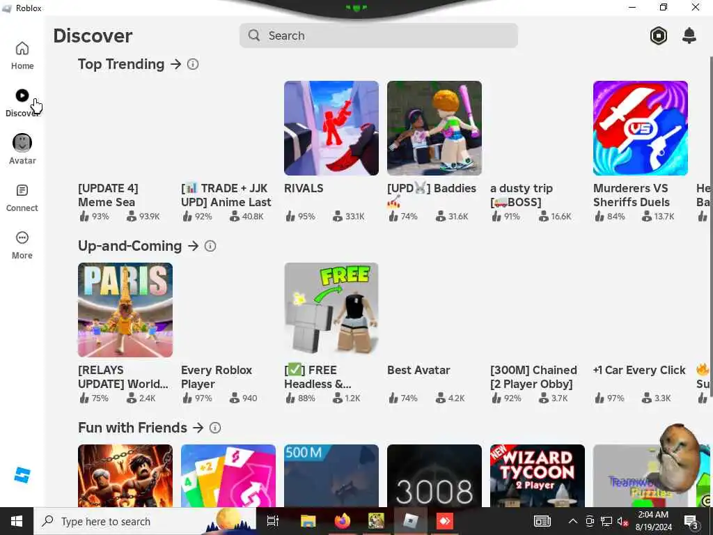The height and width of the screenshot is (535, 713).
Task: Click the 13.7K count under Murderers VS Sheriffs
Action: click(x=658, y=217)
